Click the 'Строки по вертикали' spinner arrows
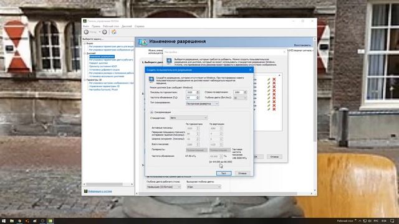399x224 pixels. 245,92
